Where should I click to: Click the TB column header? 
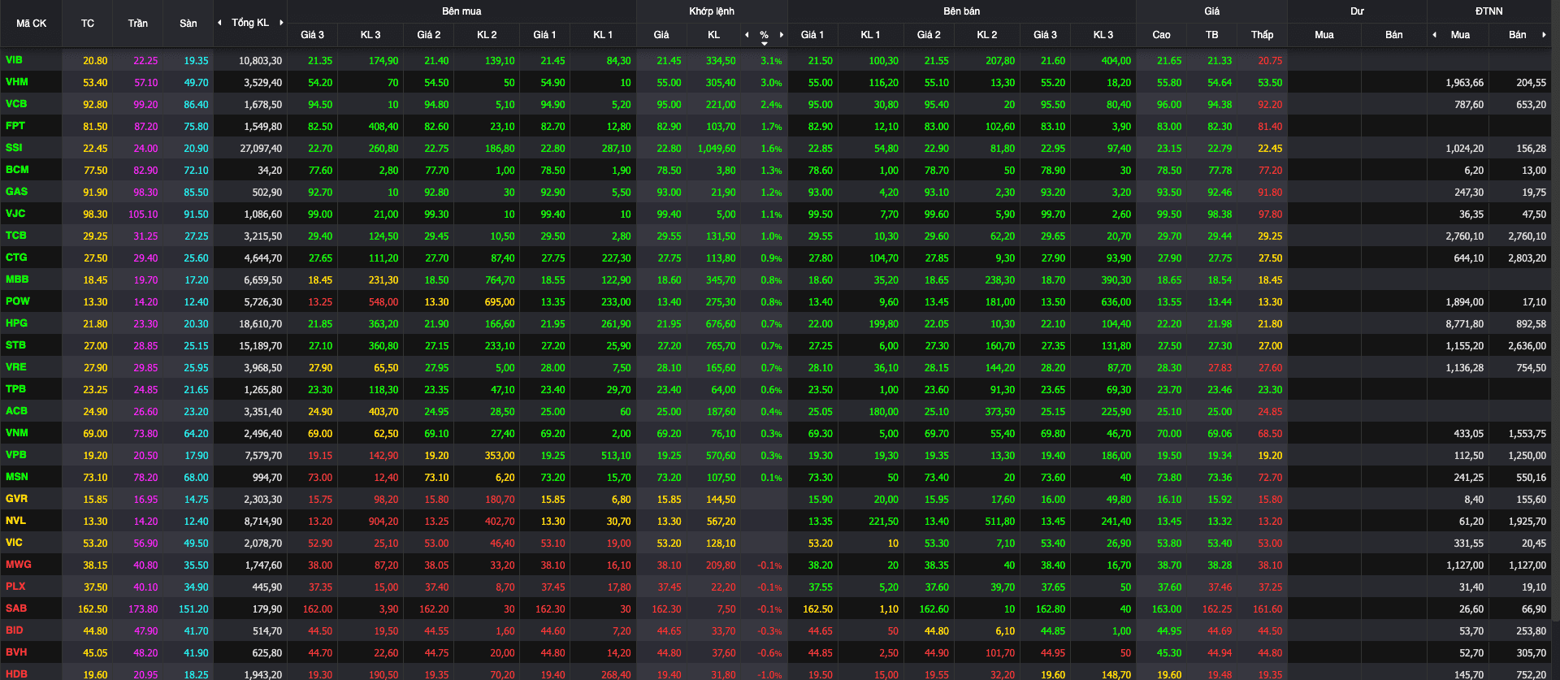tap(1211, 35)
